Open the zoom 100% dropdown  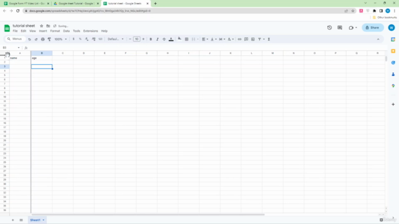[60, 39]
